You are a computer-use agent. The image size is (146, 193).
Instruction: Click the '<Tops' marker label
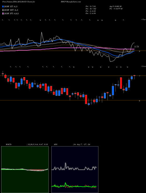tap(143, 19)
